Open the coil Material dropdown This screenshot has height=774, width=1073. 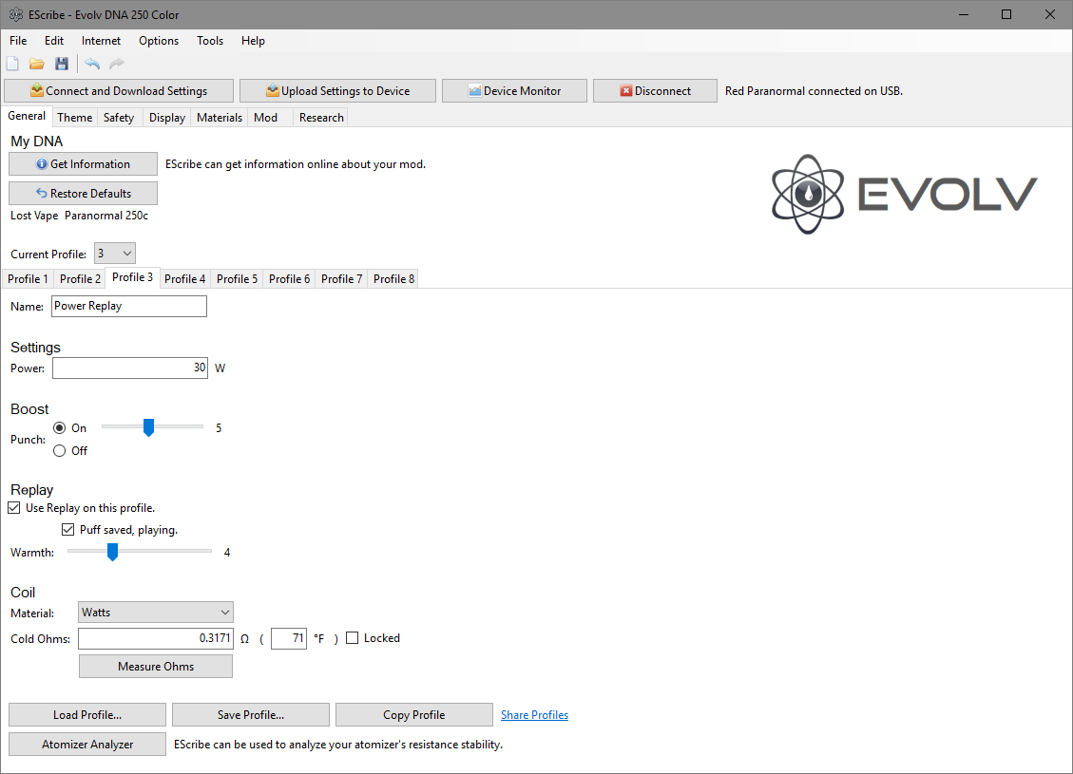(156, 613)
